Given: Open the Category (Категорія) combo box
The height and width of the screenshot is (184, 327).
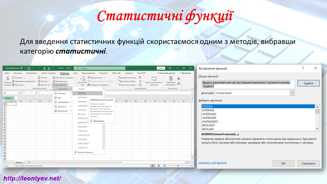Looking at the screenshot, I should pos(255,93).
